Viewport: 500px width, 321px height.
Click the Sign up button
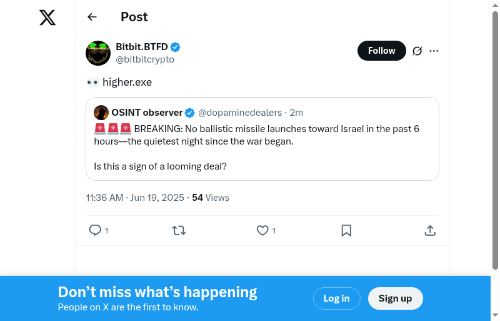coord(395,298)
